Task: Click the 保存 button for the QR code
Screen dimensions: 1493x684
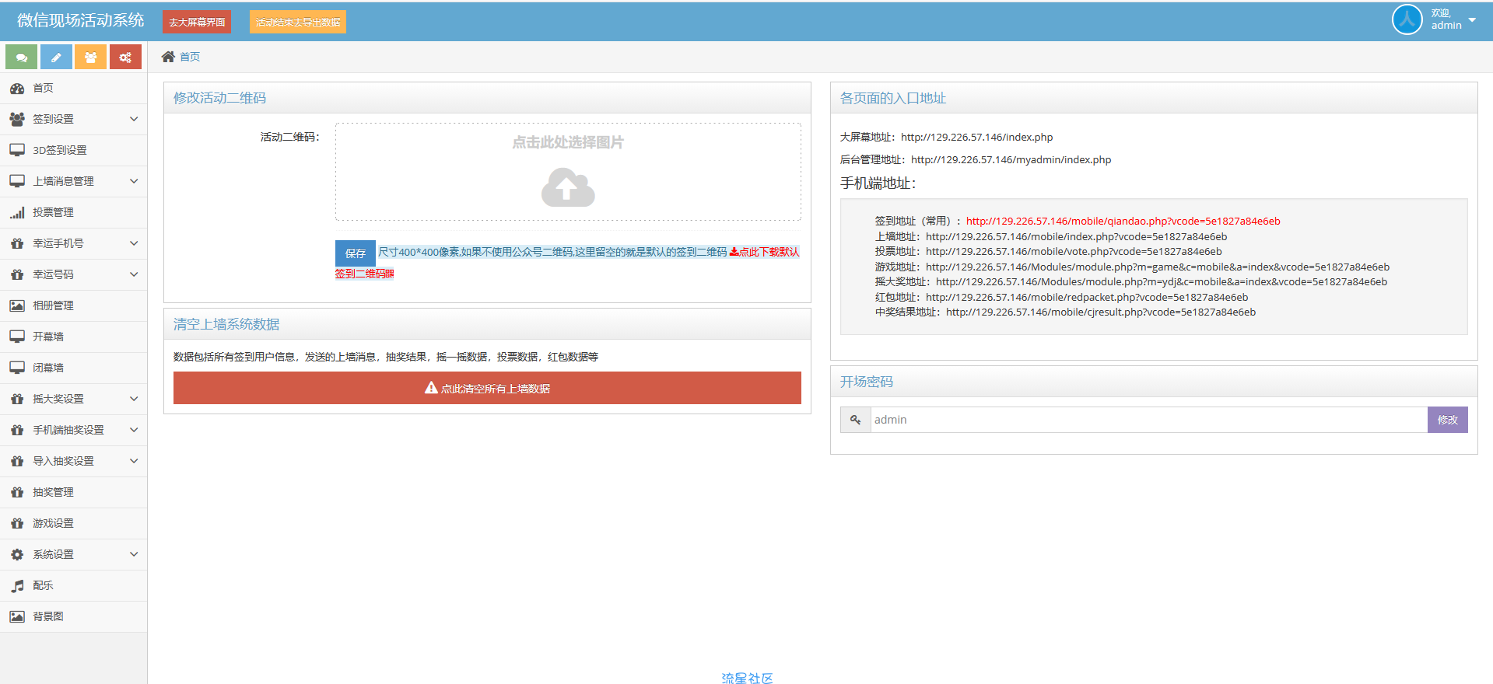Action: pos(356,253)
